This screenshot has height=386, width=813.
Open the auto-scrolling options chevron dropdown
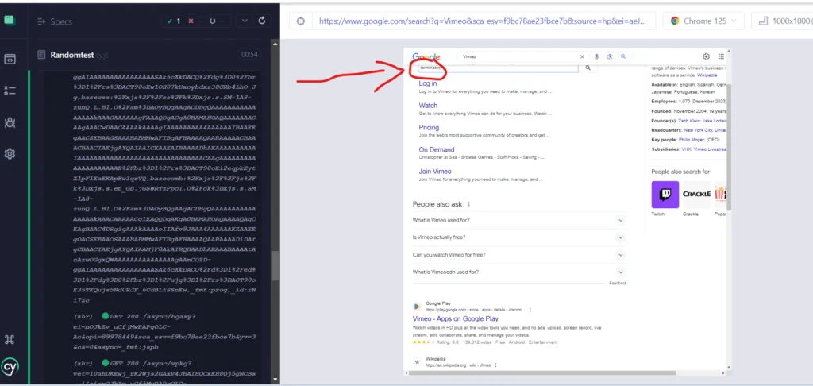coord(245,21)
